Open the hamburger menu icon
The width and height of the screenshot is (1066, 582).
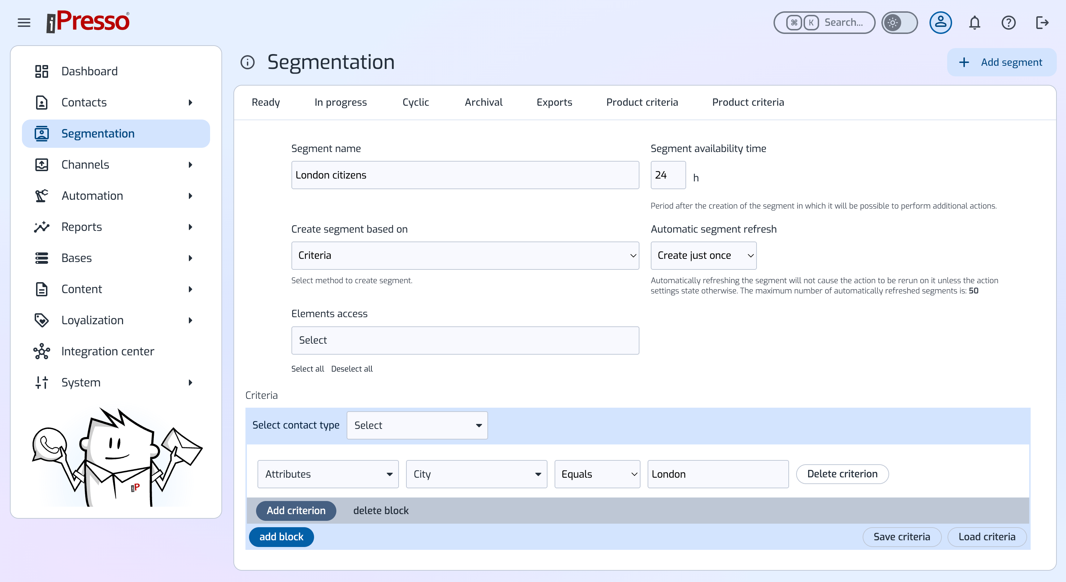(24, 22)
